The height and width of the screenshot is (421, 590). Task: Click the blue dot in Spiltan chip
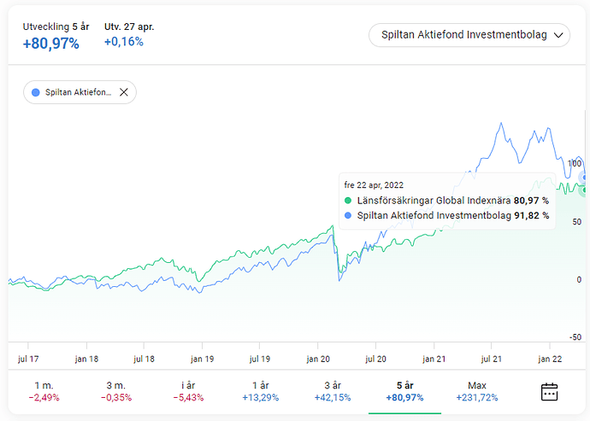pos(35,93)
